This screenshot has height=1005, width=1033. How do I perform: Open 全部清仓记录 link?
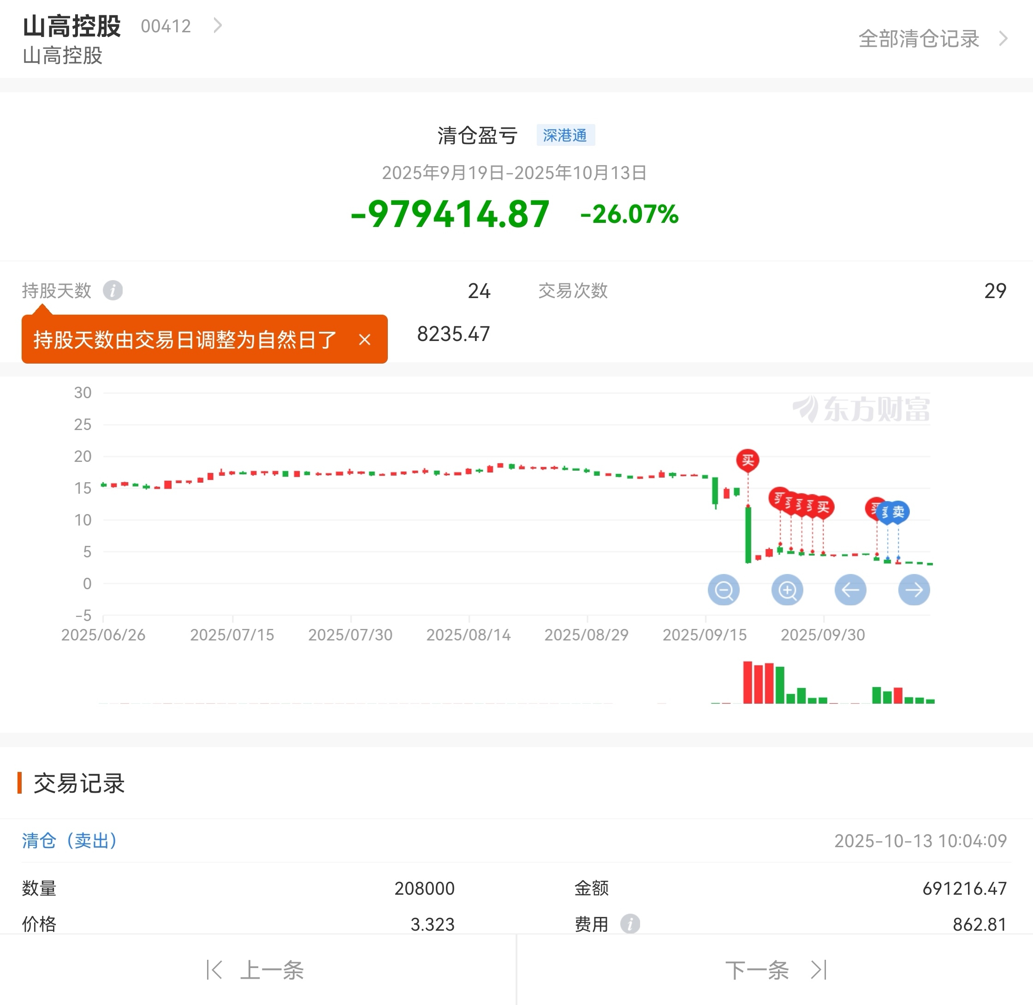pos(919,39)
